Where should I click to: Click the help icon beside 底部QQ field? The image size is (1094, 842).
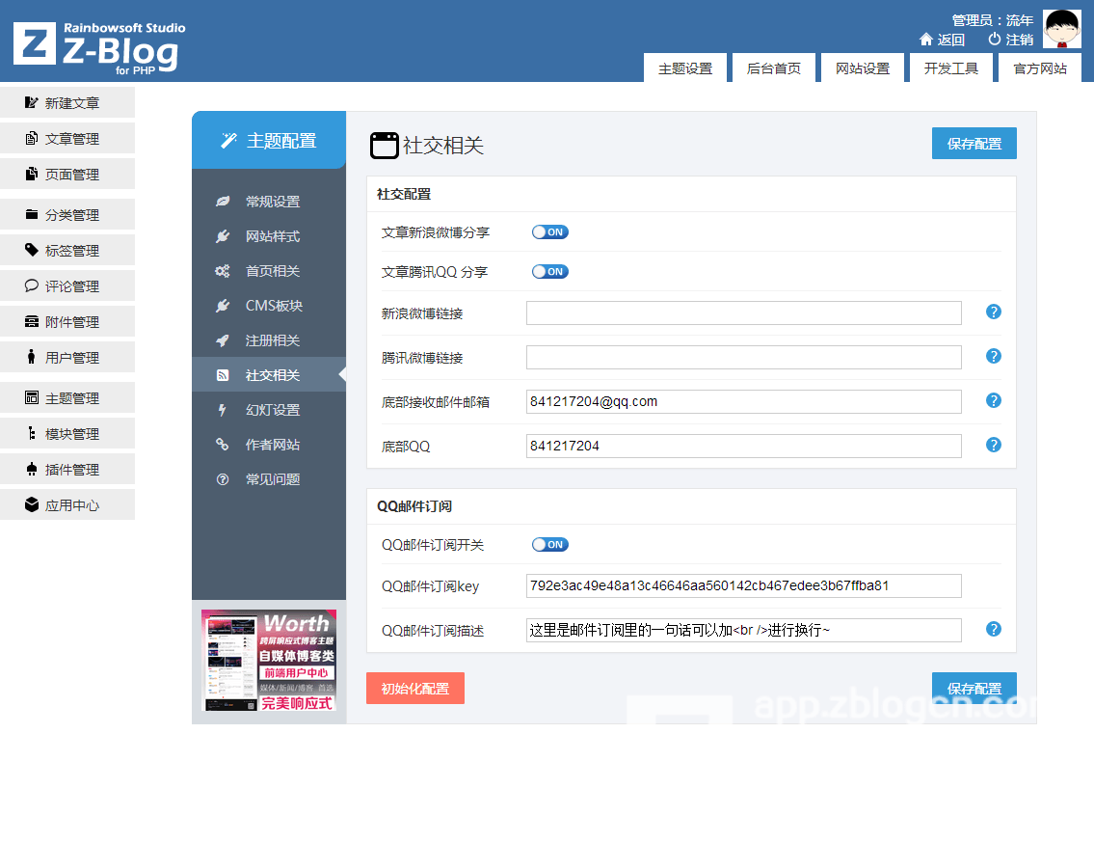(x=994, y=445)
